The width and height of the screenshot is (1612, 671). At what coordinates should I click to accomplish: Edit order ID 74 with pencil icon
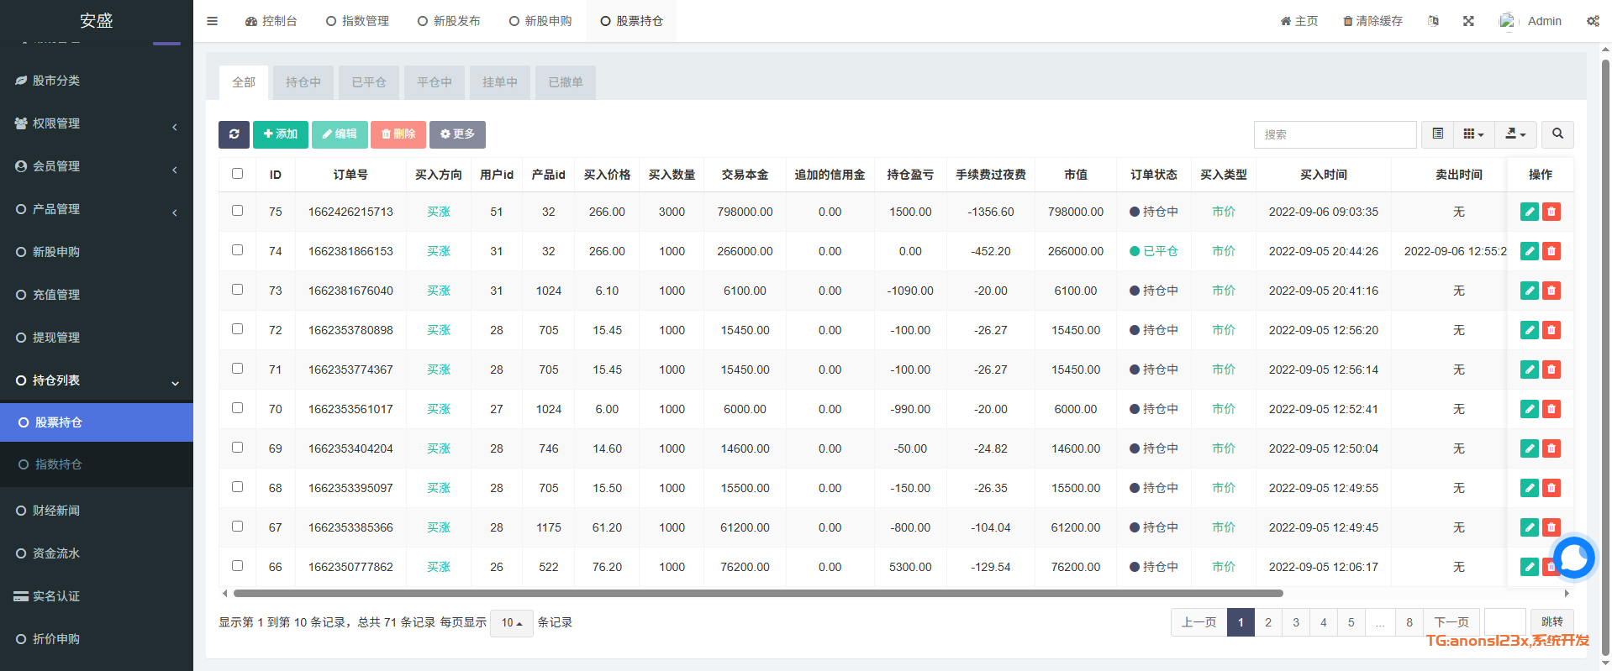click(x=1530, y=251)
